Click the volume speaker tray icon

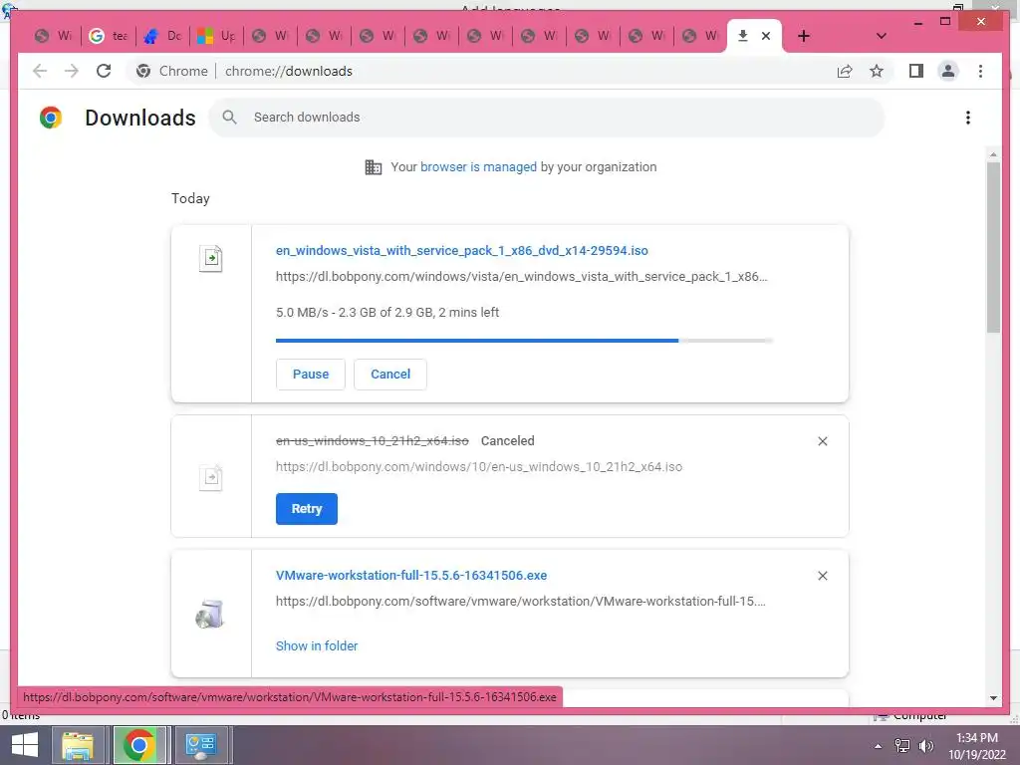(925, 745)
